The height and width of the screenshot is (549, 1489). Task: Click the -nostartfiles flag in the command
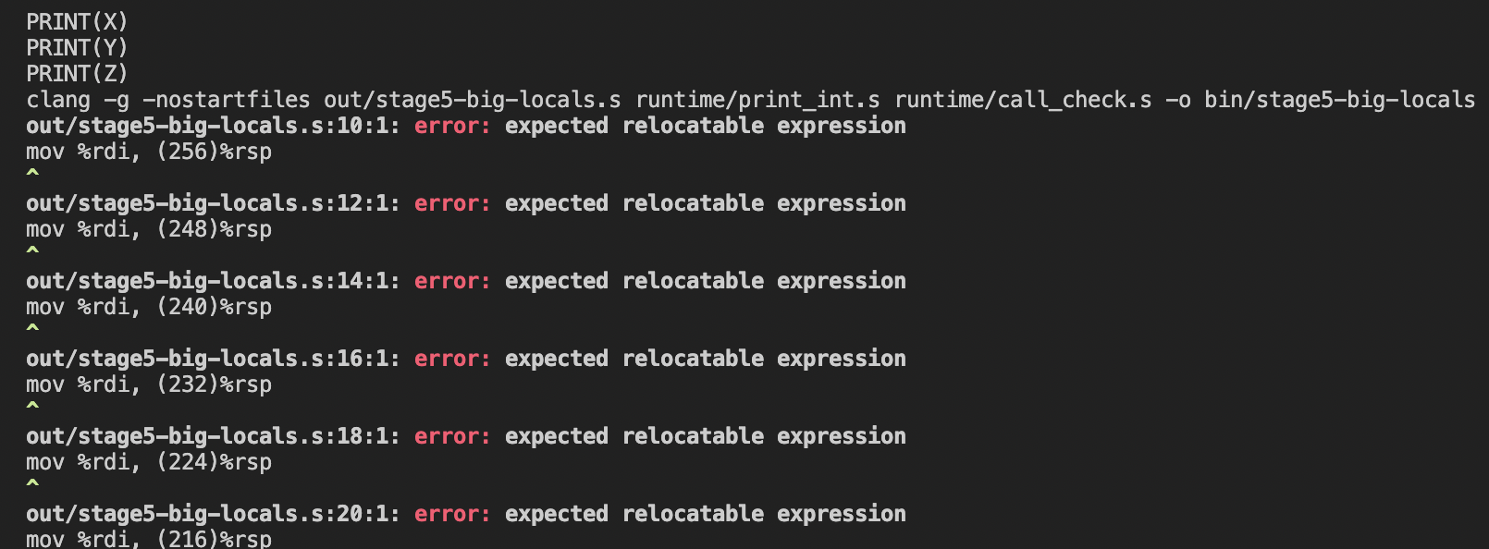coord(227,100)
